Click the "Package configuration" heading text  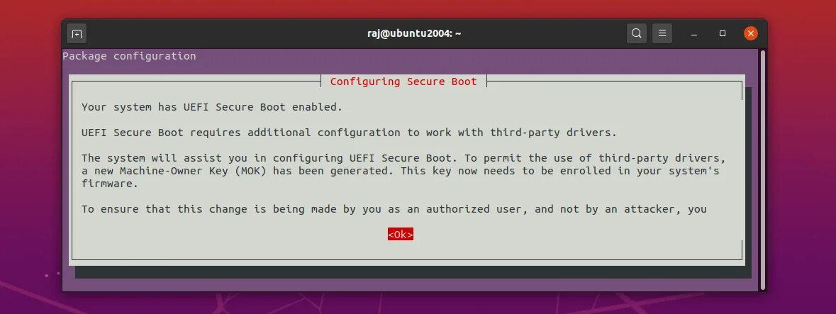[x=130, y=56]
